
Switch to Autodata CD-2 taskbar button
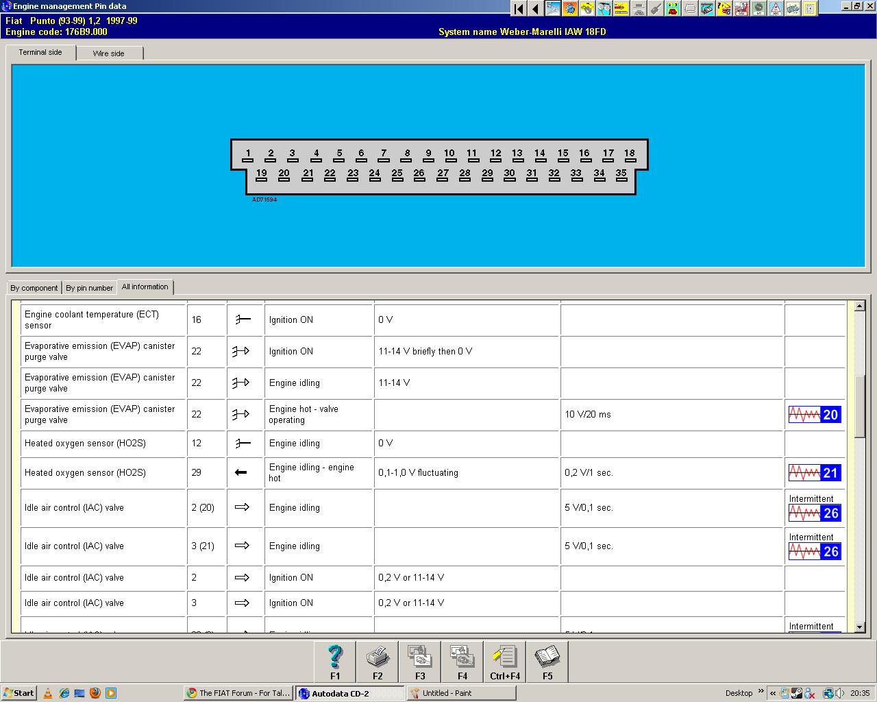(x=349, y=693)
